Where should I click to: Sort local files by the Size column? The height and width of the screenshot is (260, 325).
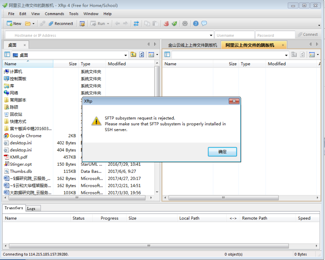tap(66, 64)
